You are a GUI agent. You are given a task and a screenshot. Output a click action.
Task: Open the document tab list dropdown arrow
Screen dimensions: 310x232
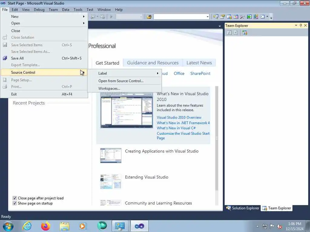(220, 26)
